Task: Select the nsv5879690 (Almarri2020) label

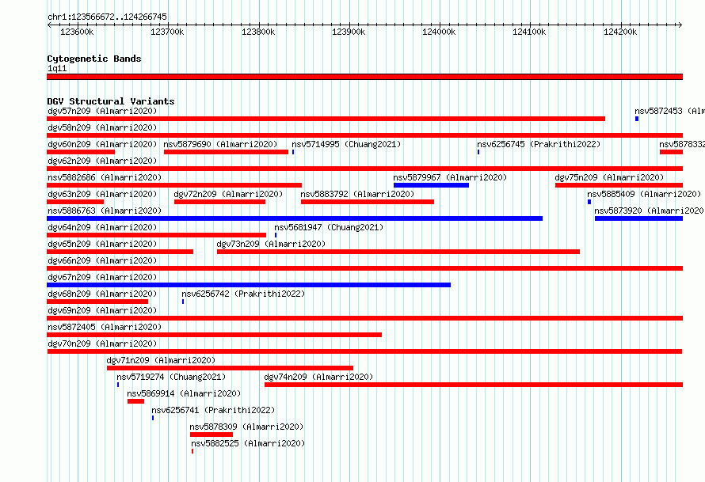Action: [220, 144]
